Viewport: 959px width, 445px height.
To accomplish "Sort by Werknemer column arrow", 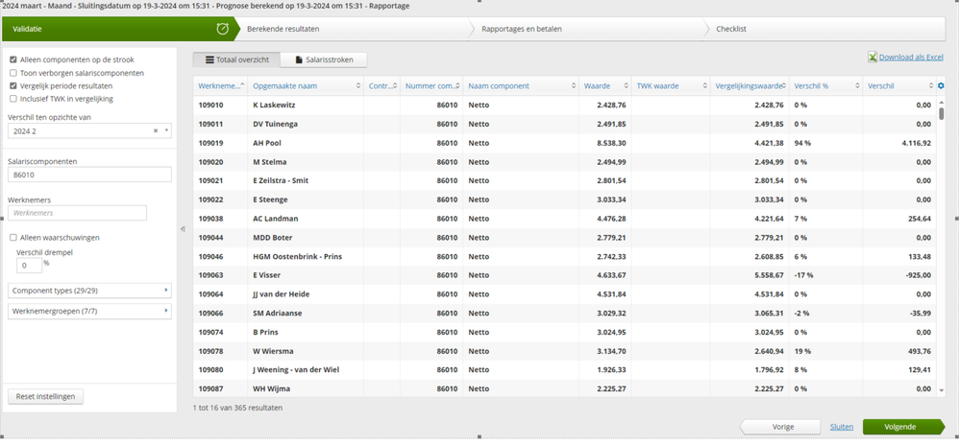I will click(243, 86).
